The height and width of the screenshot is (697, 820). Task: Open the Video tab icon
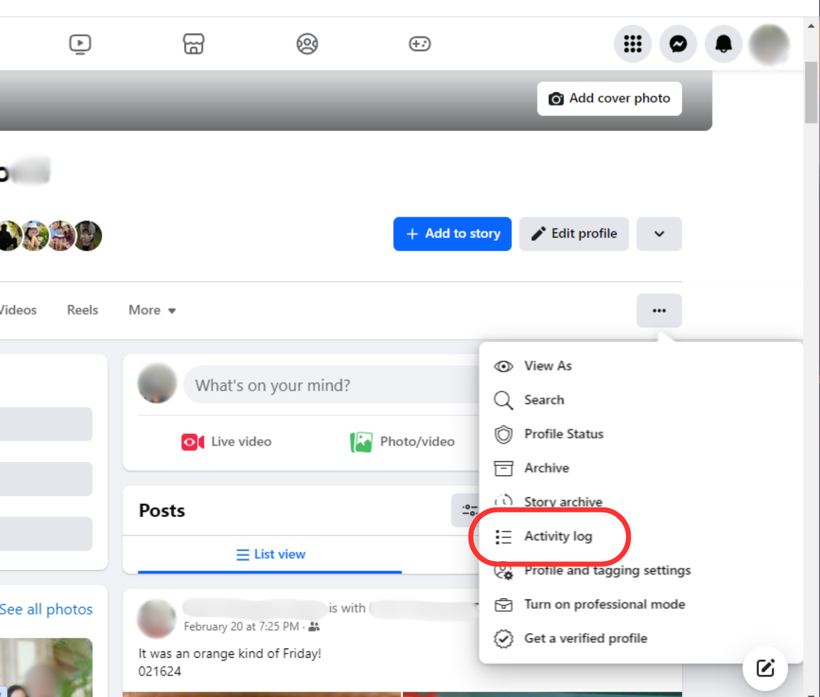pyautogui.click(x=80, y=44)
